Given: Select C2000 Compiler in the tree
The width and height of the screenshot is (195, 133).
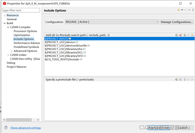Looking at the screenshot, I should point(20,27).
